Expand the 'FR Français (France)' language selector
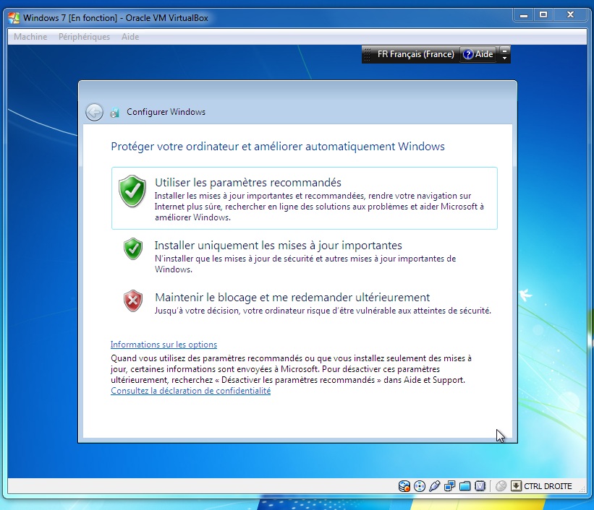This screenshot has width=594, height=510. (x=410, y=54)
